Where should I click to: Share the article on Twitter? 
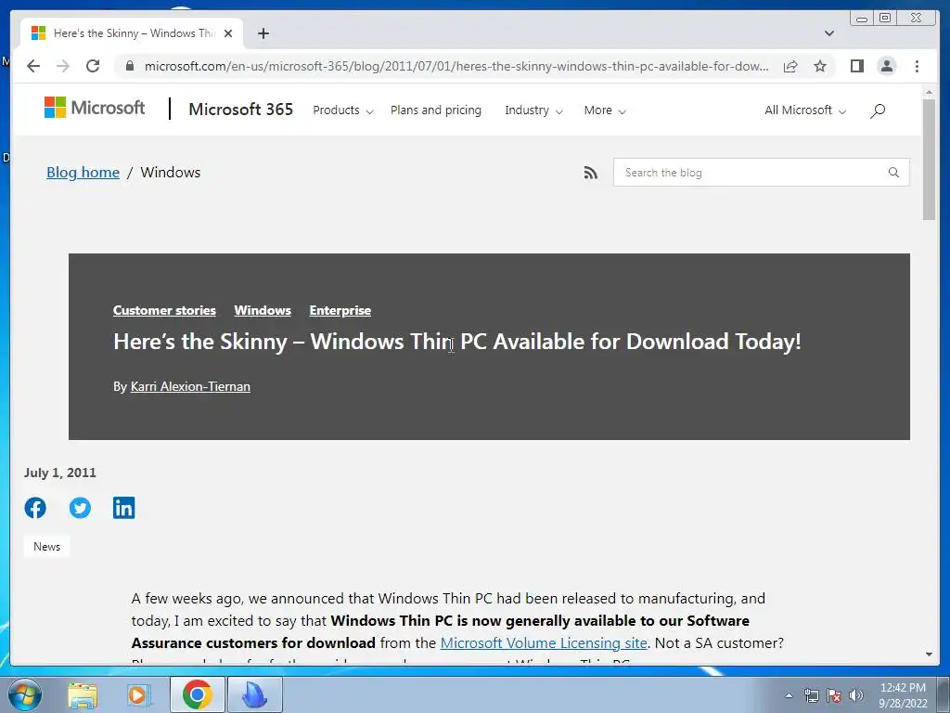coord(80,508)
